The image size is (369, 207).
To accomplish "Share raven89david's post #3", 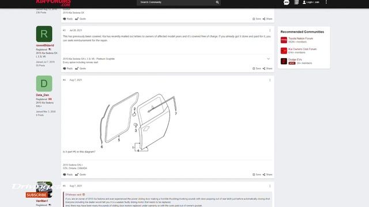I will [x=268, y=68].
